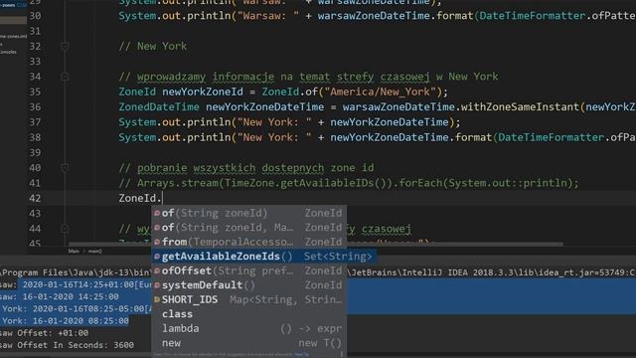Pick the from(TemporalAccesso… completion entry
The width and height of the screenshot is (636, 358).
coord(249,242)
